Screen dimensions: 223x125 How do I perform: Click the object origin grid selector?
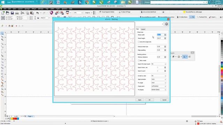[3, 18]
